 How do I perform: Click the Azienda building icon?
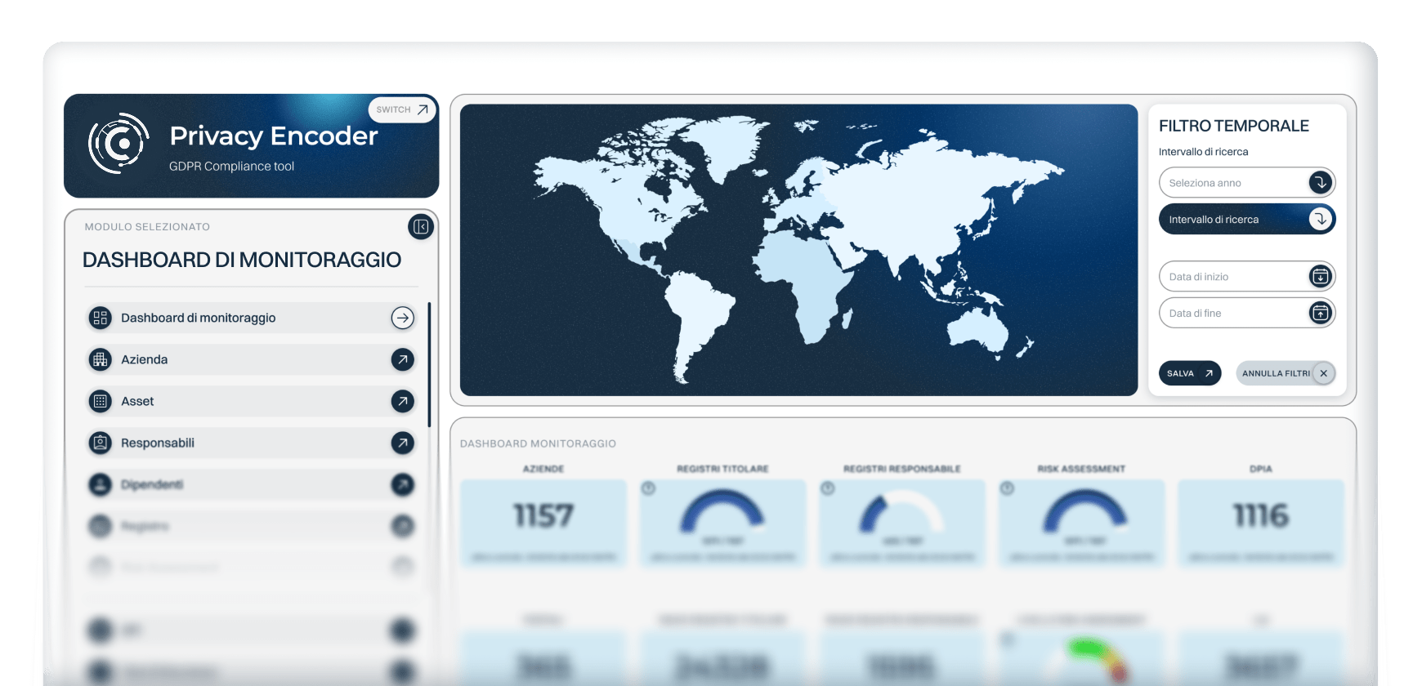101,359
